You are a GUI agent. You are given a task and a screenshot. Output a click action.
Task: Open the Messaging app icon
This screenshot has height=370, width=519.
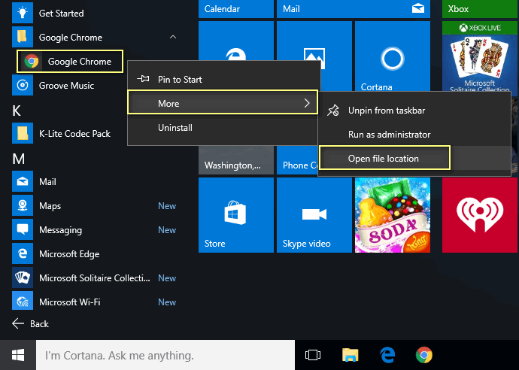23,229
